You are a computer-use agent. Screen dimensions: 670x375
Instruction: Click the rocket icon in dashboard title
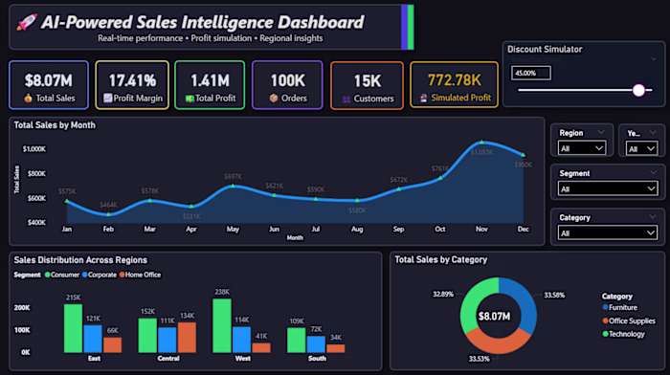coord(27,22)
